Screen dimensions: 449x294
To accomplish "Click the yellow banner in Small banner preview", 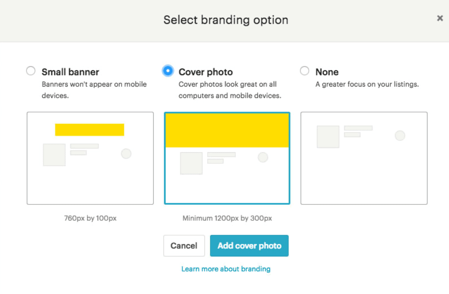I will coord(90,130).
